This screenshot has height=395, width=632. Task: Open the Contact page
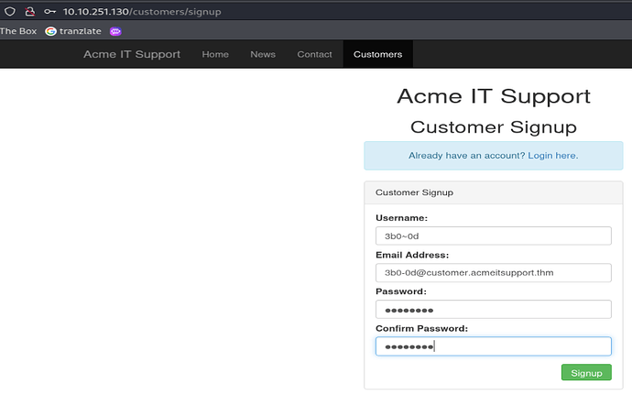(x=314, y=54)
